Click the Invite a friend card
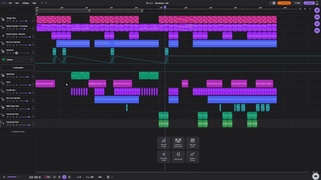The height and width of the screenshot is (180, 321). tap(193, 157)
